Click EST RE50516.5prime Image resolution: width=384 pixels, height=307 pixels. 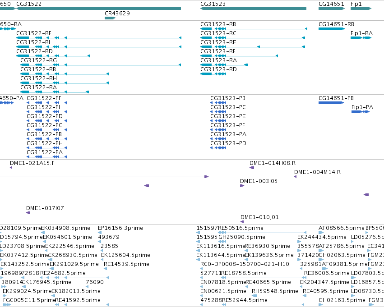[x=241, y=228]
